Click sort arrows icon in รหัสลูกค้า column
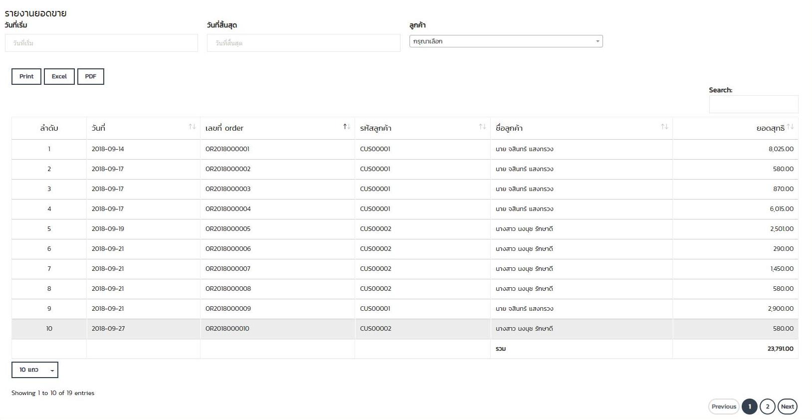Screen dimensions: 812x420 tap(482, 127)
